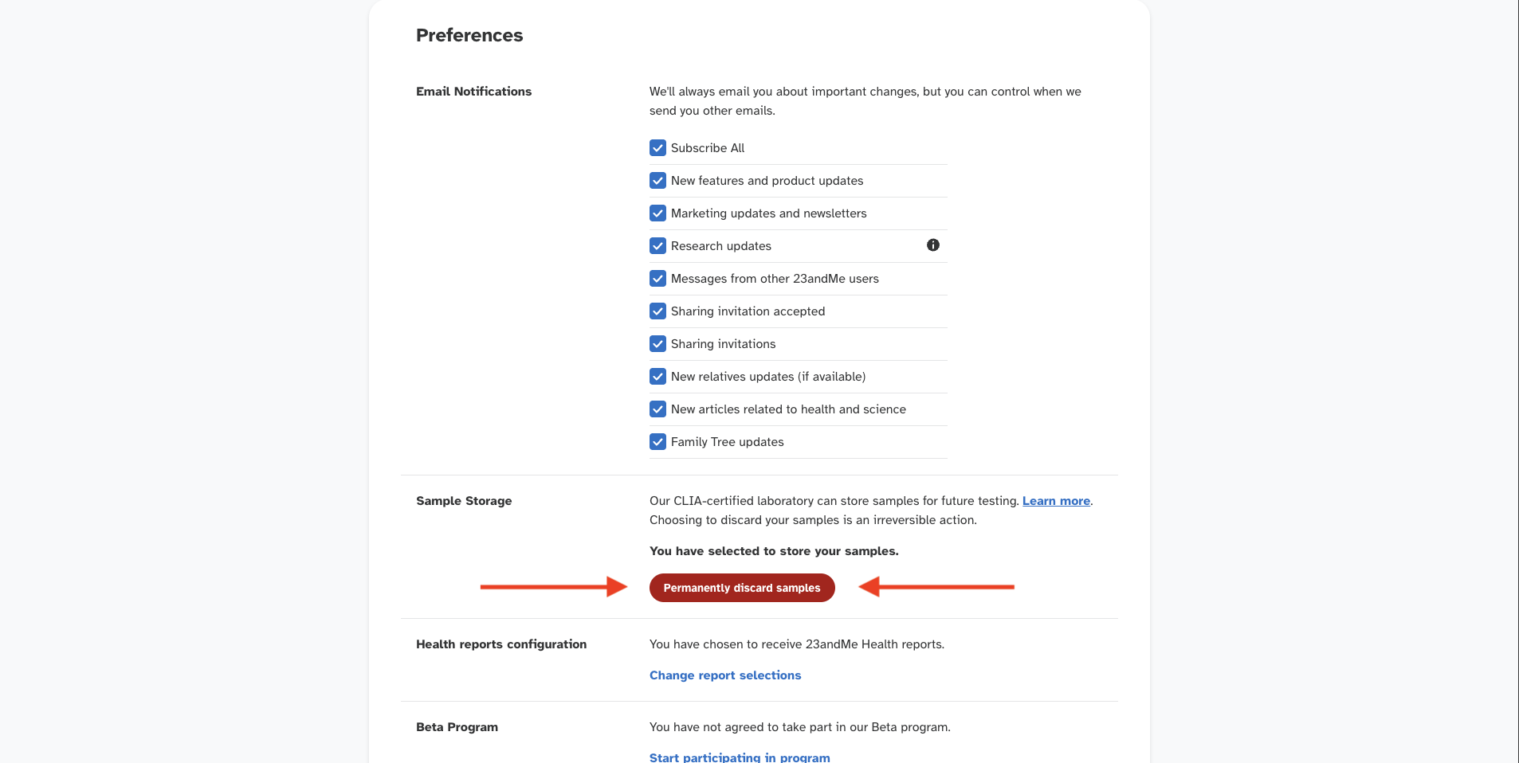The image size is (1519, 763).
Task: Disable New relatives updates notifications
Action: (x=657, y=377)
